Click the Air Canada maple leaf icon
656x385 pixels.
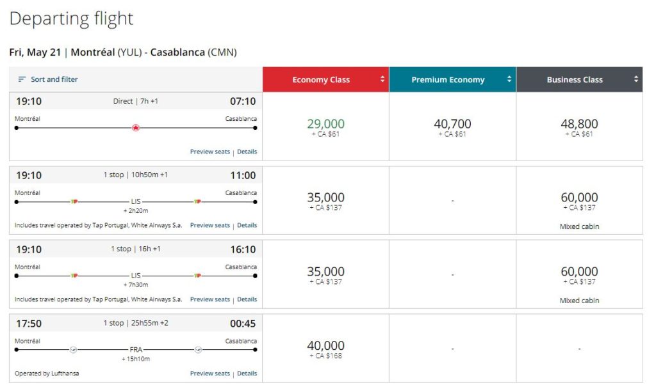click(135, 128)
